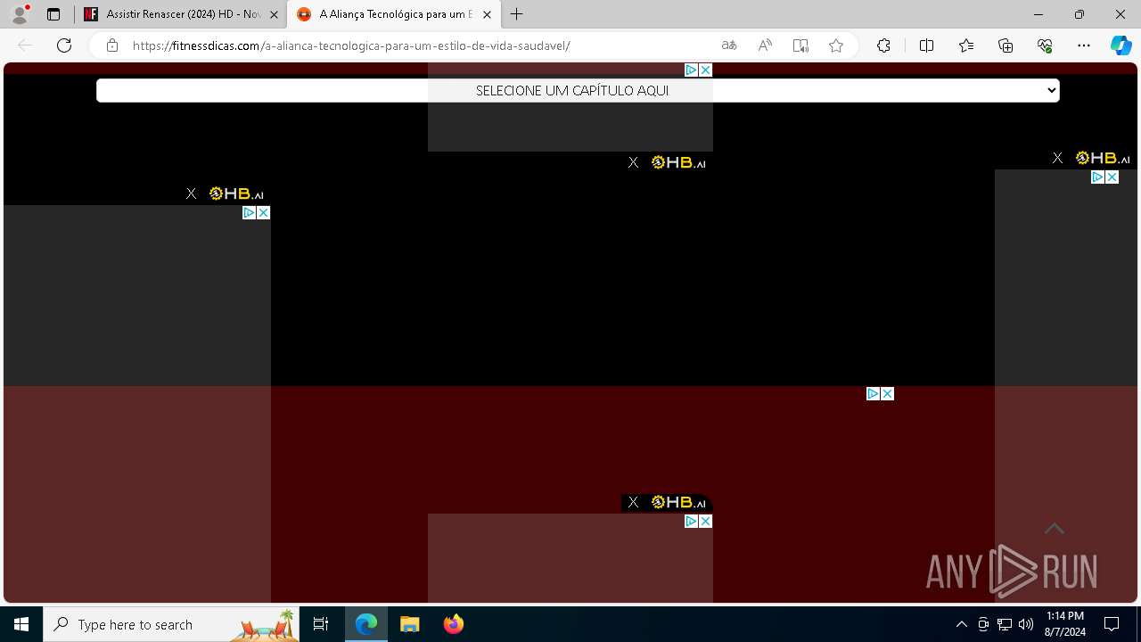
Task: Open a new browser tab
Action: 517,14
